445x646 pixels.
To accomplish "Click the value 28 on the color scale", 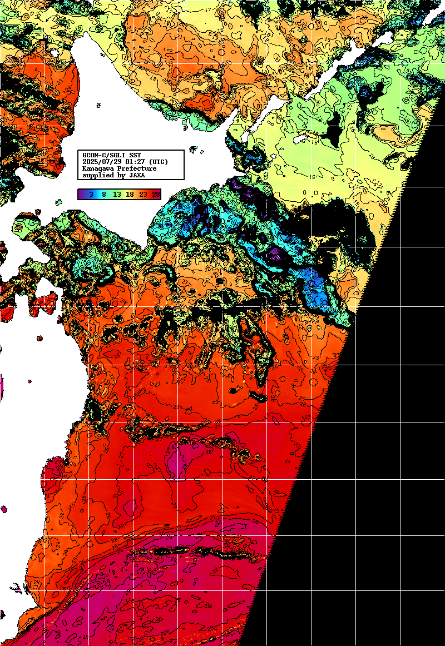I will pyautogui.click(x=156, y=195).
